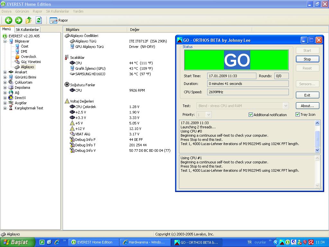Select the Özet tree item

[24, 46]
